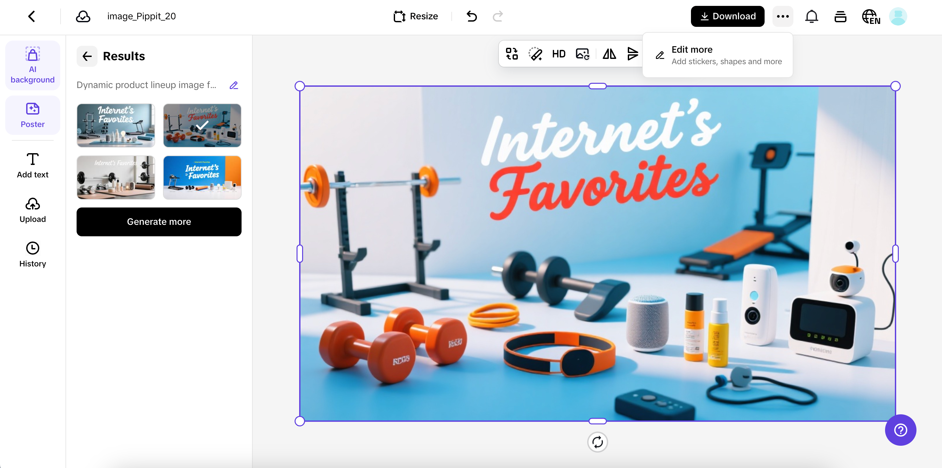Open the AI background panel

(x=32, y=65)
